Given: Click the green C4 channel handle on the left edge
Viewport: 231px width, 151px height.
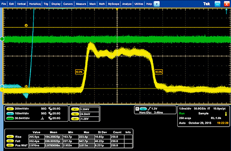Looking at the screenshot, I should click(x=2, y=39).
